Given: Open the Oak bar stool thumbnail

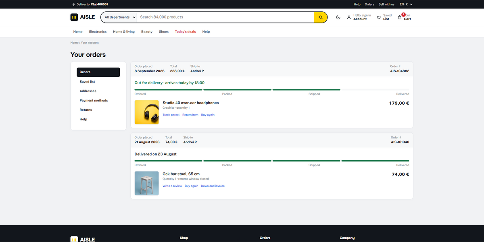Looking at the screenshot, I should point(147,184).
